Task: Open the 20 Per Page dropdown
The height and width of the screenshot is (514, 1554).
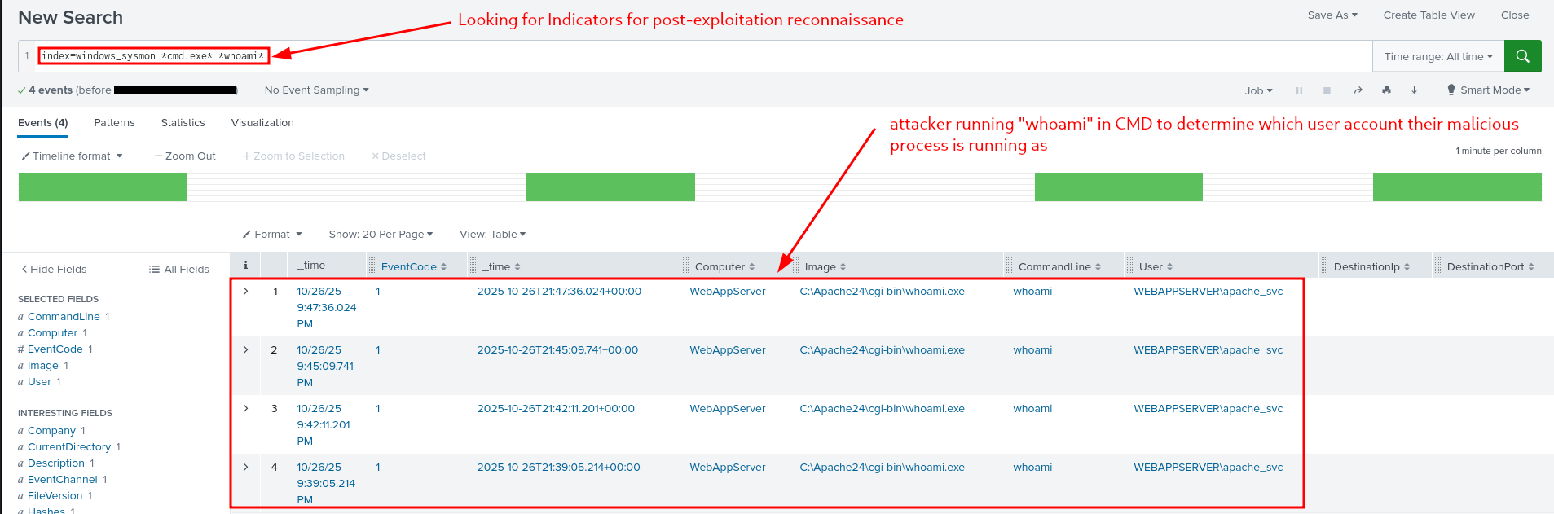Action: click(x=381, y=234)
